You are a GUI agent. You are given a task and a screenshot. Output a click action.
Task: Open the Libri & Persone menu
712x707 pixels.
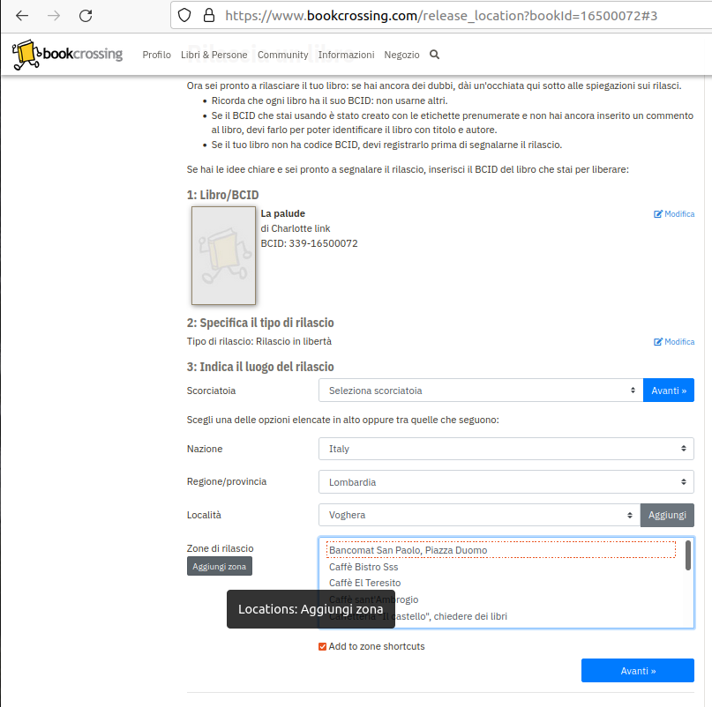pos(214,55)
